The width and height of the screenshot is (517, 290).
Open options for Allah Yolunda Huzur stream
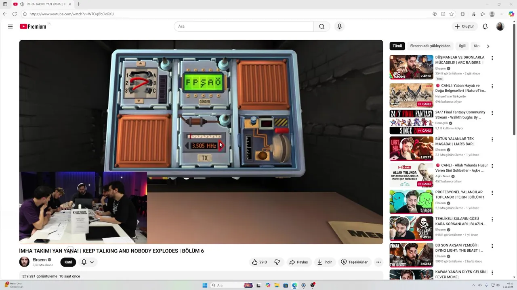492,166
